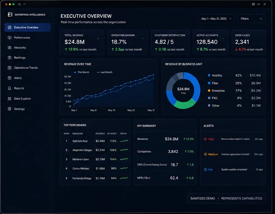Click the Rankings sidebar icon

[10, 58]
